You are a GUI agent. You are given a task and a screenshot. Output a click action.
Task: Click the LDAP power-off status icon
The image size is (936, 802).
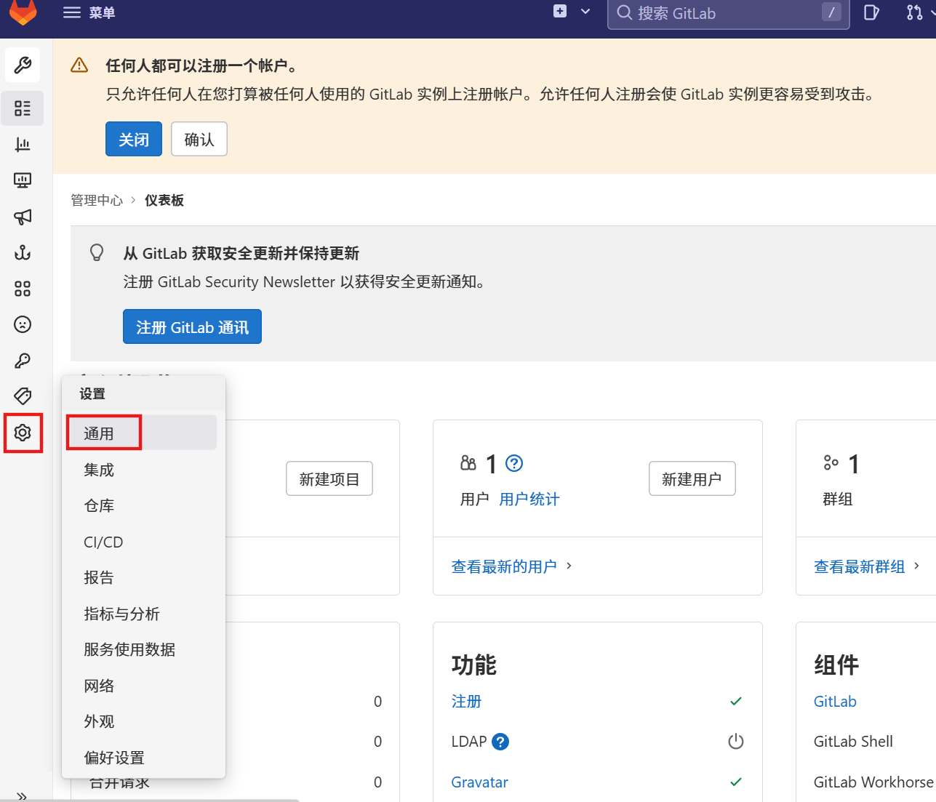(736, 742)
